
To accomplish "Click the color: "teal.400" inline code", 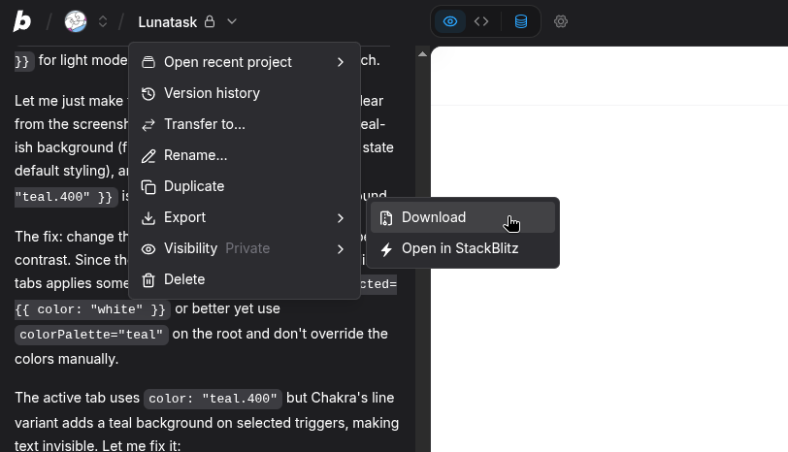I will pos(213,399).
